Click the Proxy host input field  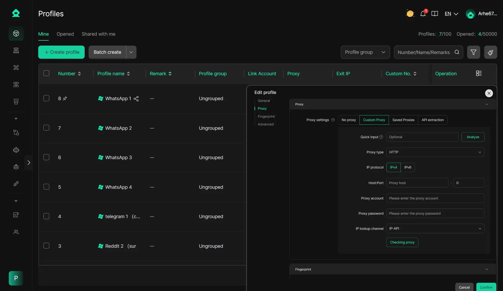417,183
